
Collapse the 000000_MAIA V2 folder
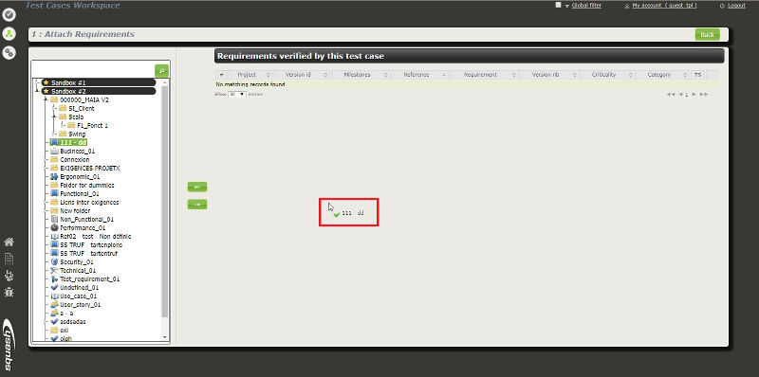[46, 100]
